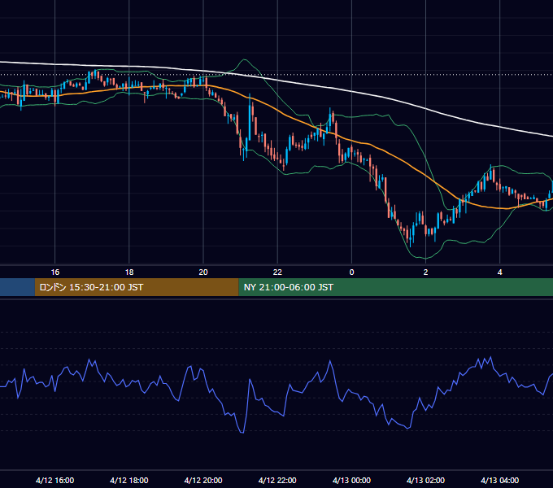
Task: Click the 20 hour label on price chart axis
Action: click(x=203, y=272)
